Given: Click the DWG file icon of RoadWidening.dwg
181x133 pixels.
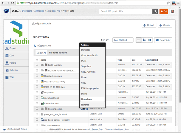Looking at the screenshot, I should click(42, 76).
